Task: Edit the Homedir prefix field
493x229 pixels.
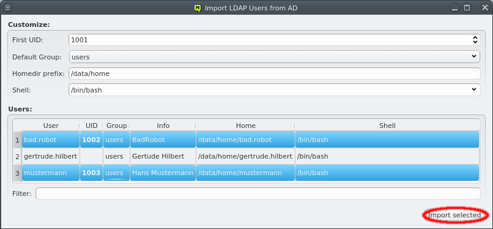Action: click(275, 73)
